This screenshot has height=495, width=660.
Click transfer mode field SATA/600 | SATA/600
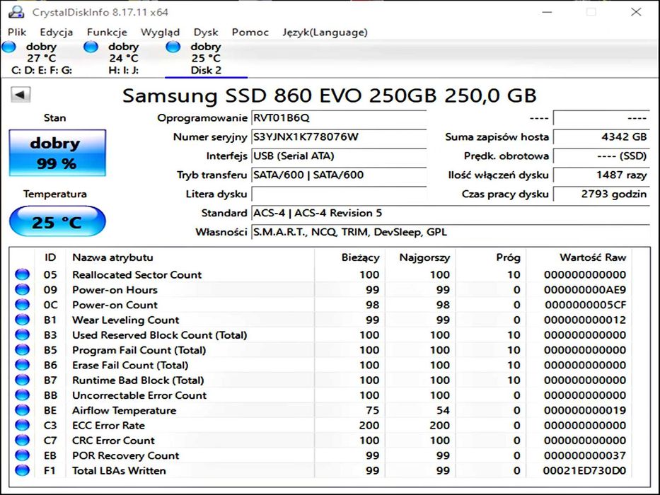click(x=340, y=175)
